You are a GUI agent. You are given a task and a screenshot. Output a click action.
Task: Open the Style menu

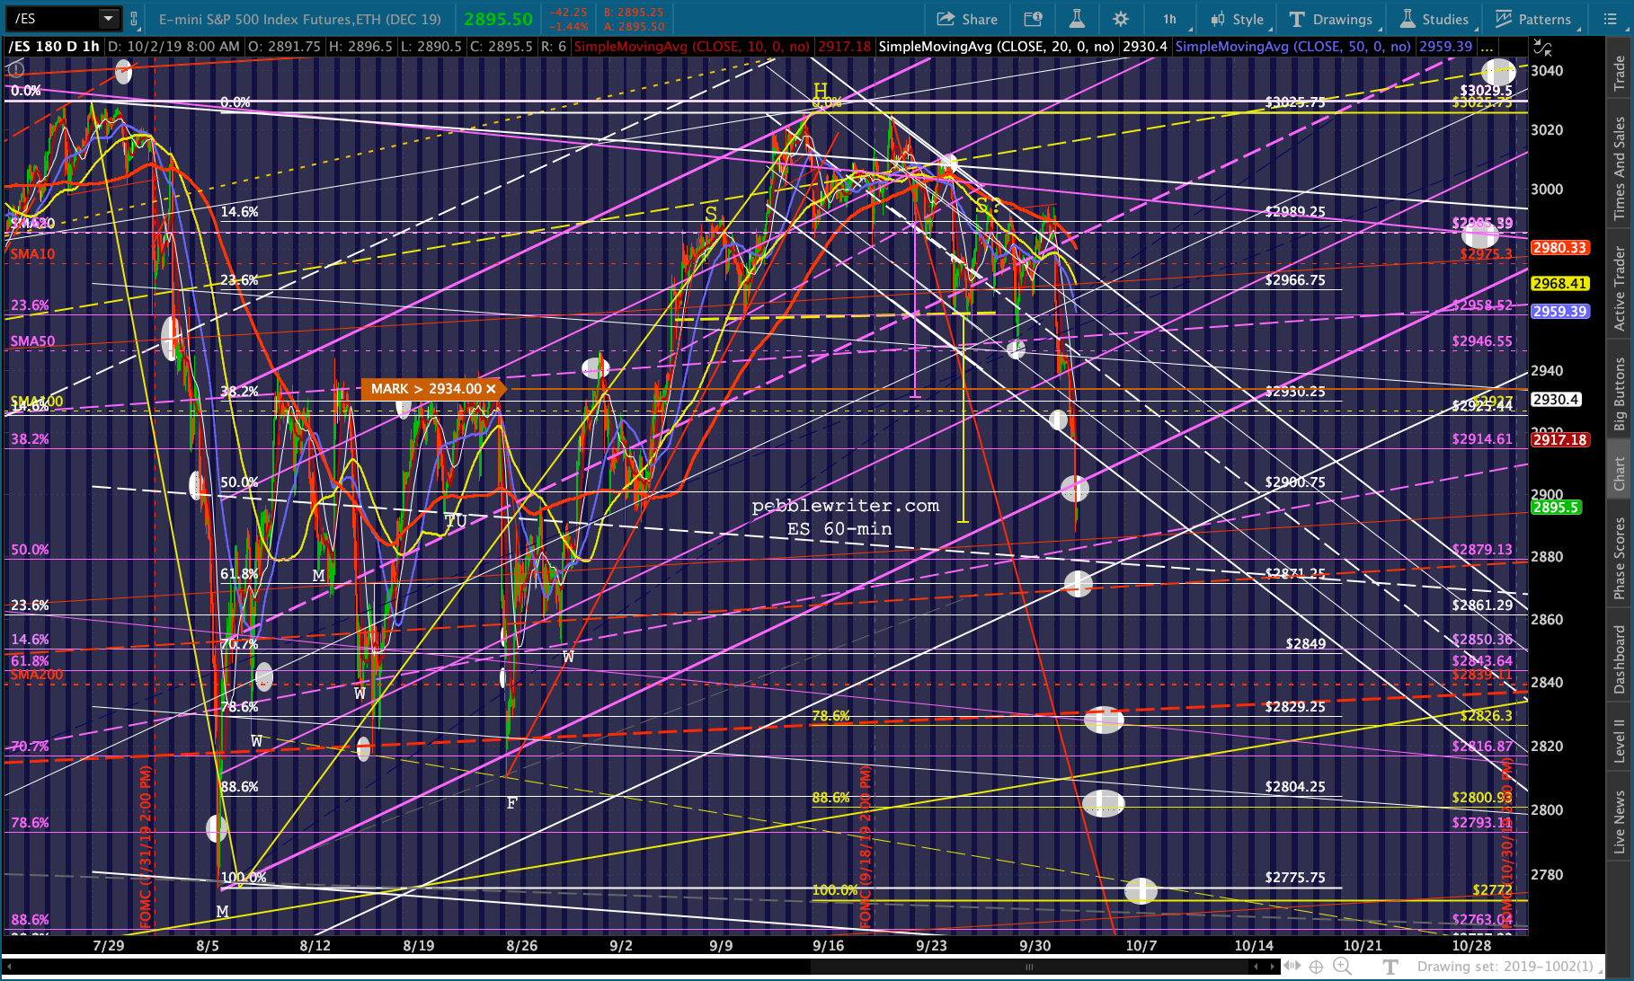[x=1237, y=19]
